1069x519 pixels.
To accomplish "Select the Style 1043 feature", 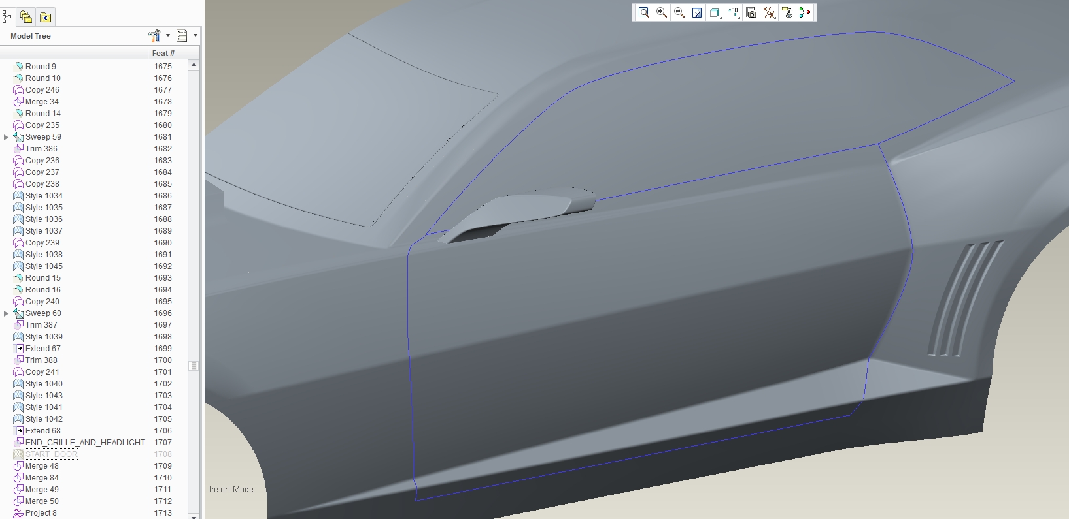I will (x=44, y=396).
